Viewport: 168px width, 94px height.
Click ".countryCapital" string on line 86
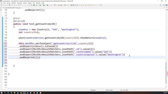[85, 55]
